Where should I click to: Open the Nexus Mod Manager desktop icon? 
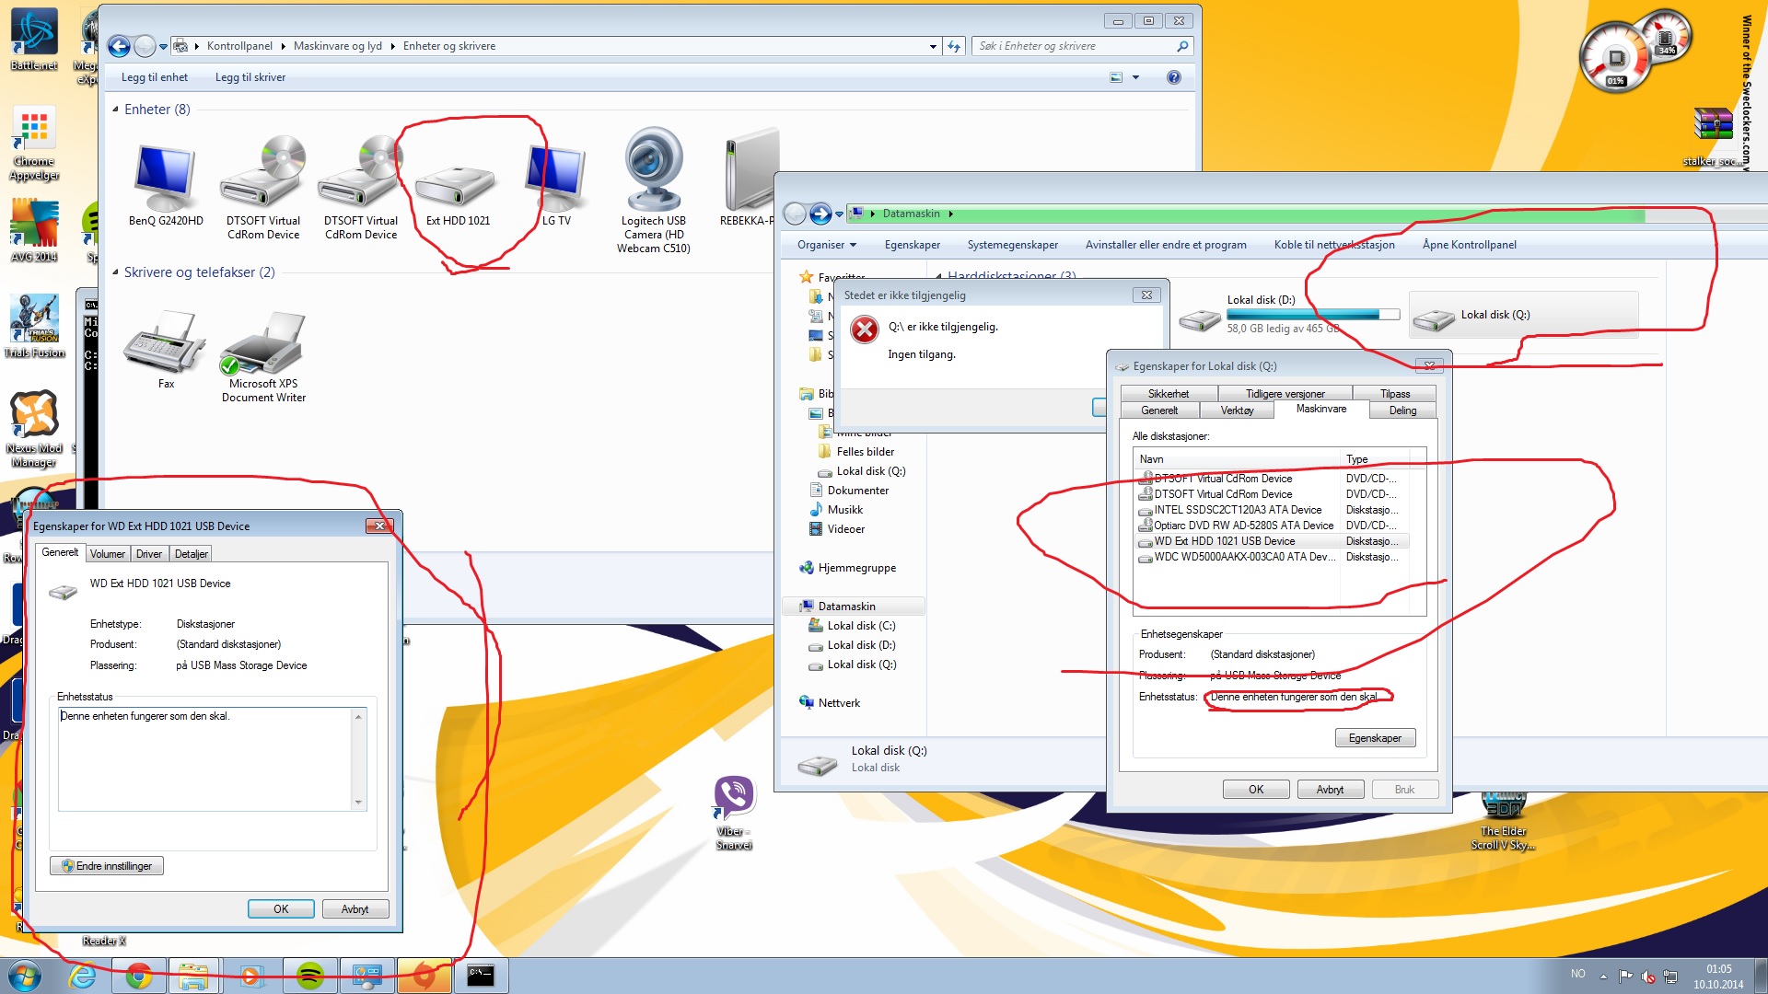tap(34, 428)
